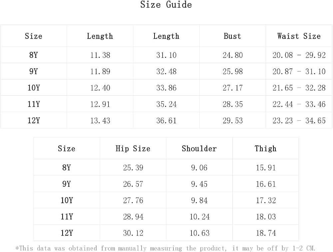This screenshot has height=252, width=333.
Task: Click the 9Y waist range 20.87 - 31.10
Action: pyautogui.click(x=299, y=71)
